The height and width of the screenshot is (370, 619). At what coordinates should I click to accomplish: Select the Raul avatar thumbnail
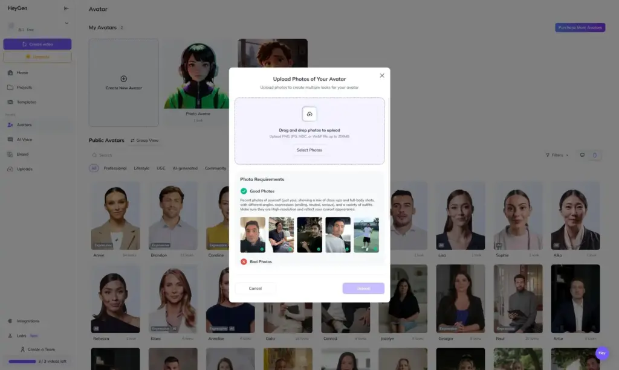click(x=518, y=299)
